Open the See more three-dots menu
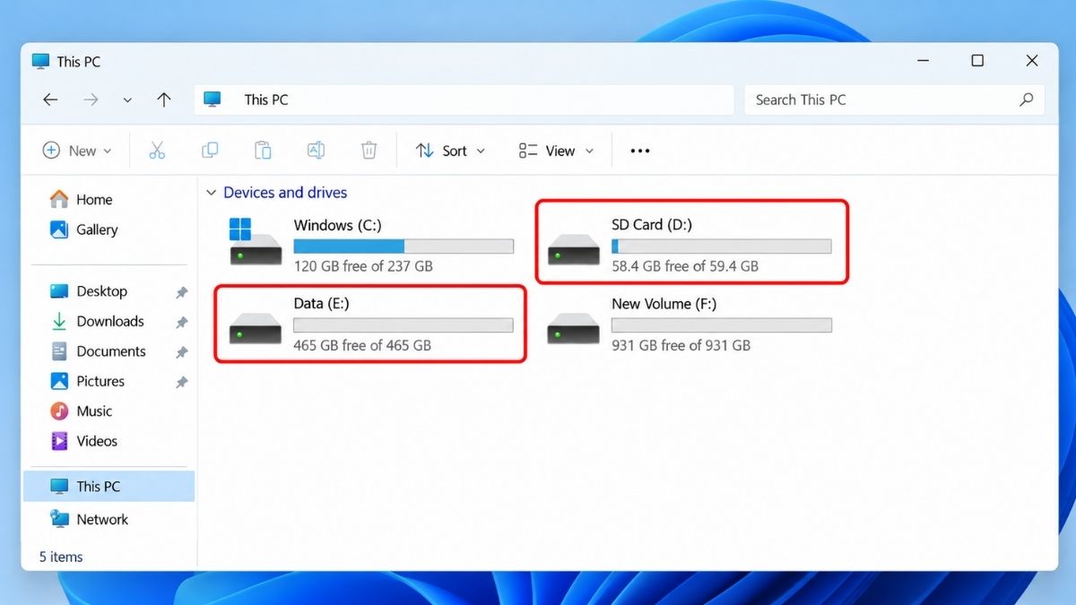This screenshot has height=605, width=1076. [x=640, y=151]
